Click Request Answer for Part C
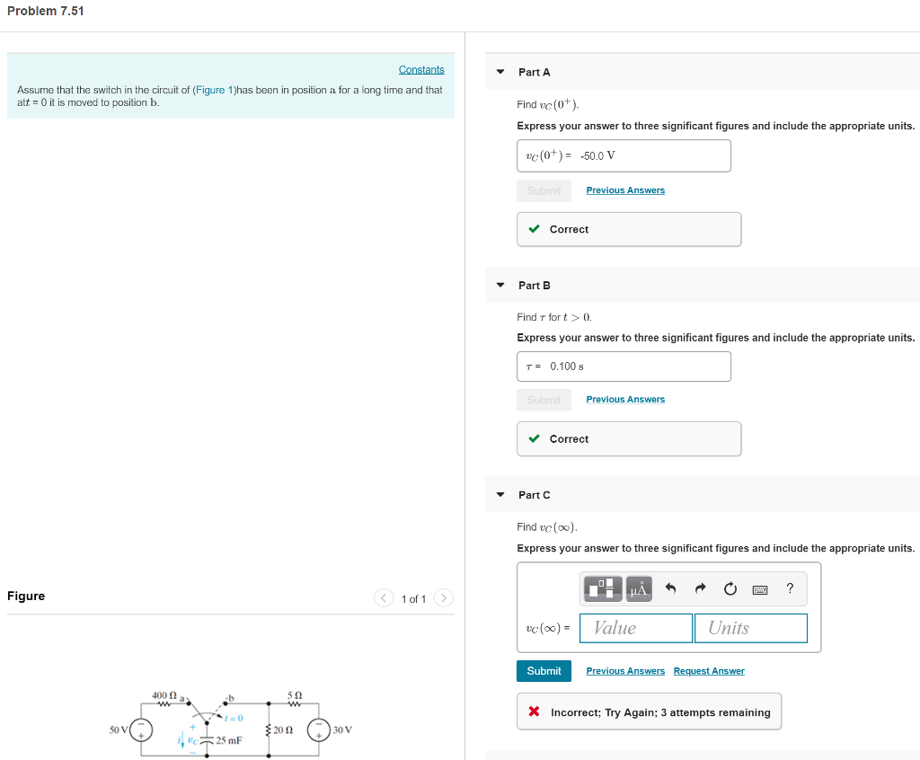Screen dimensions: 920x760 [709, 670]
